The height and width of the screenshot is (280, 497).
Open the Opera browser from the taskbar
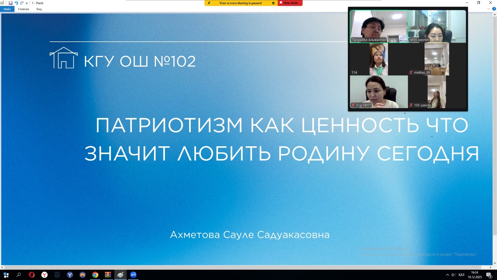click(x=32, y=275)
